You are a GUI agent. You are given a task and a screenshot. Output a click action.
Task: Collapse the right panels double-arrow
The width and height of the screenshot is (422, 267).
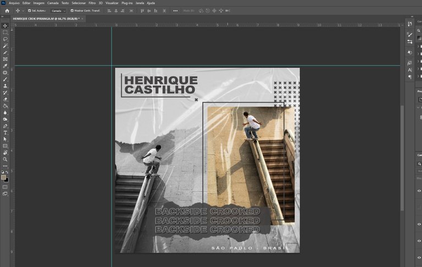(x=412, y=17)
